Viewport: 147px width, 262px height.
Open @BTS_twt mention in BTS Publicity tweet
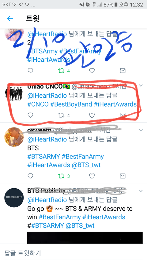(x=80, y=225)
